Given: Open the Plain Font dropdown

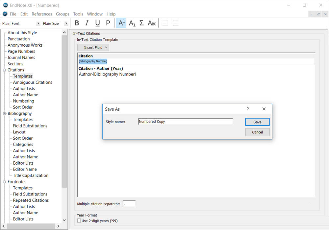Looking at the screenshot, I should 38,24.
